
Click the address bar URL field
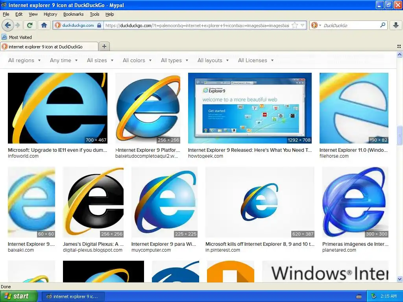(197, 26)
